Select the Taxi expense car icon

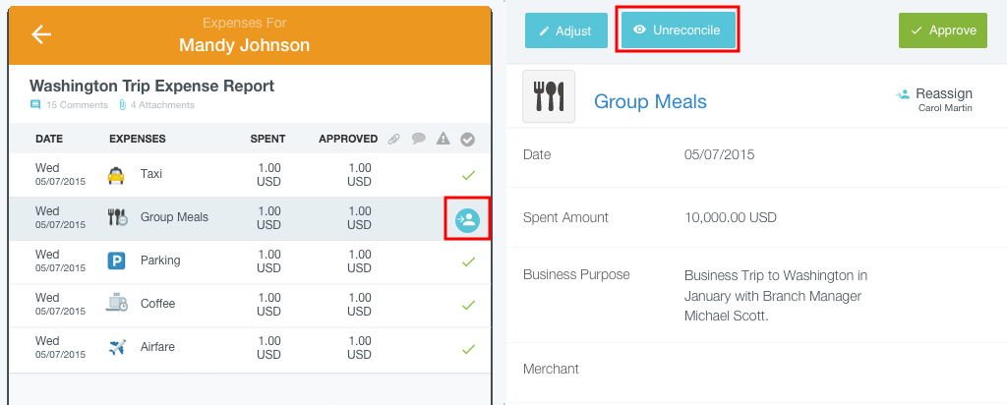(116, 175)
